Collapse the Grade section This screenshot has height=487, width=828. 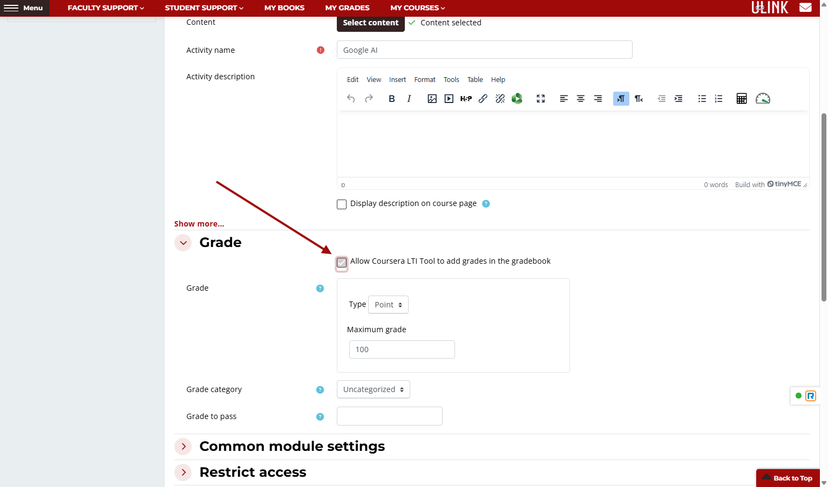pyautogui.click(x=184, y=243)
